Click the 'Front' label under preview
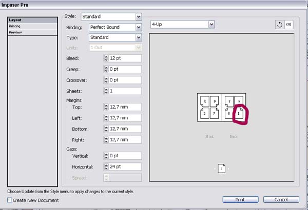 [209, 136]
